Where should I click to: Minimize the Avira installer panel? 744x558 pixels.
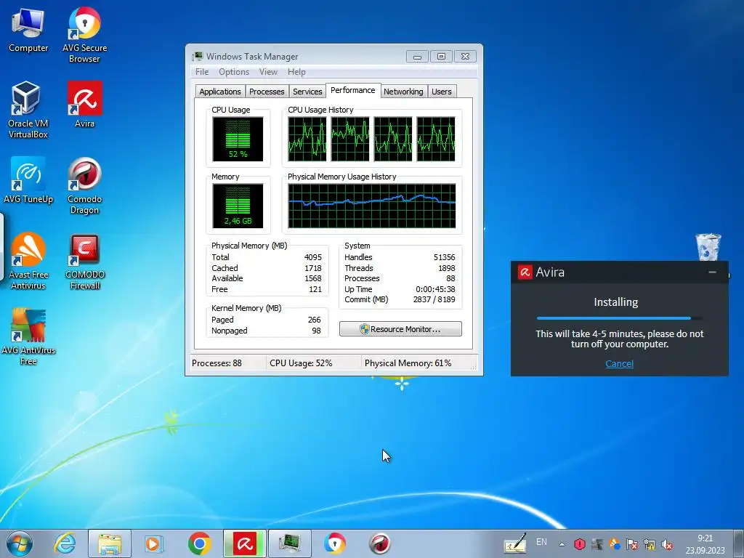712,272
